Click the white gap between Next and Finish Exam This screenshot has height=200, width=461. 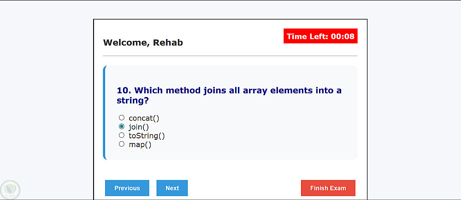[244, 188]
